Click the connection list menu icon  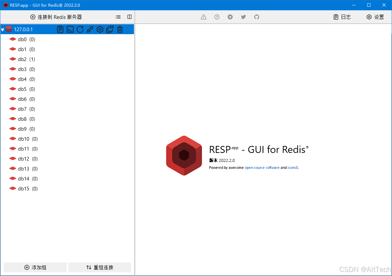click(118, 17)
